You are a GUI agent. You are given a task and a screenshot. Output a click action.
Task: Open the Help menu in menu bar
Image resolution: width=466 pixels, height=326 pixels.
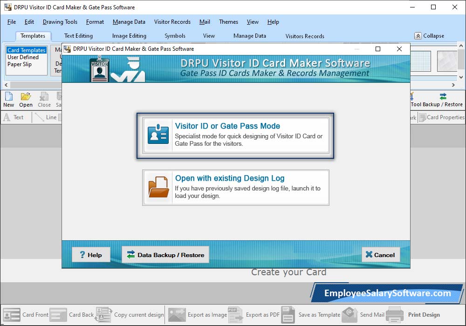[x=273, y=22]
